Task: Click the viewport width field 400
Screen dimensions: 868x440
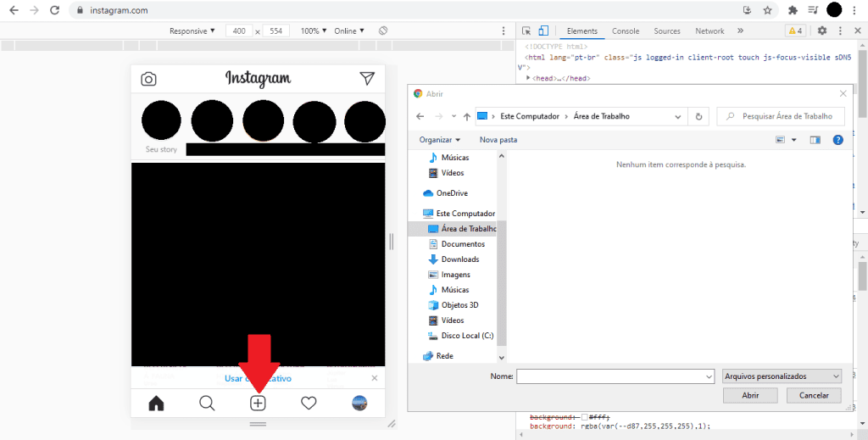Action: [x=239, y=31]
